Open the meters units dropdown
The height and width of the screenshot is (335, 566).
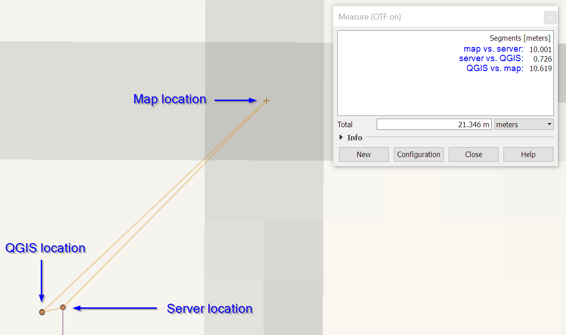pos(523,124)
